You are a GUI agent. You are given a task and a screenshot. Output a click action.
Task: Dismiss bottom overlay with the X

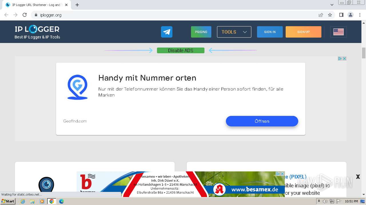[x=358, y=177]
